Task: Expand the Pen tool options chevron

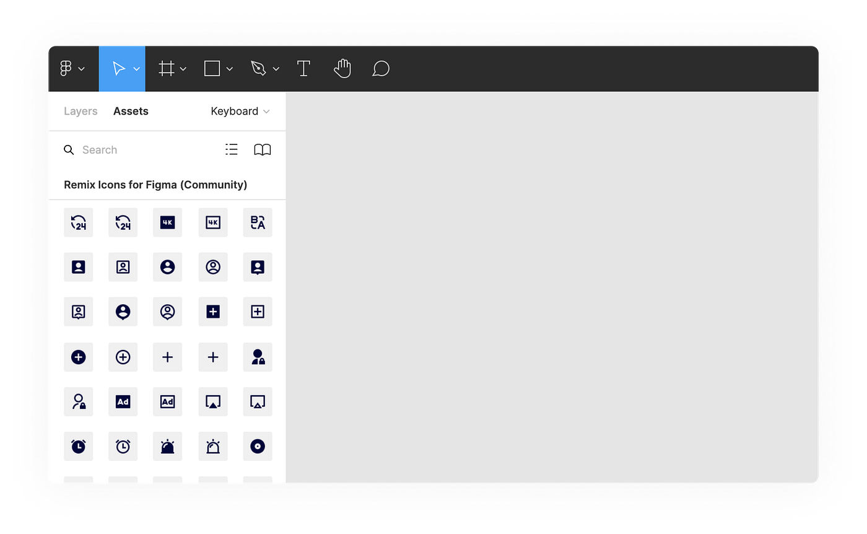Action: [x=276, y=69]
